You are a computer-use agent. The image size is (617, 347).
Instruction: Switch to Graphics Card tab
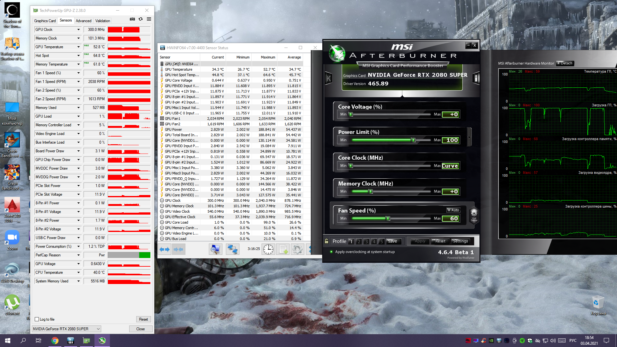[45, 21]
